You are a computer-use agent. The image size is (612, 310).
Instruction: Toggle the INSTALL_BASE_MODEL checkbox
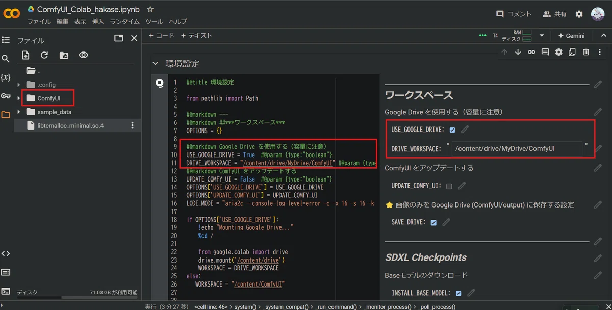pos(458,293)
